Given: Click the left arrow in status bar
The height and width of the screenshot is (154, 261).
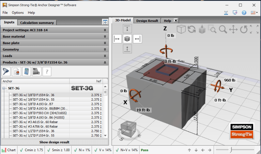Looking at the screenshot, I should [x=203, y=150].
